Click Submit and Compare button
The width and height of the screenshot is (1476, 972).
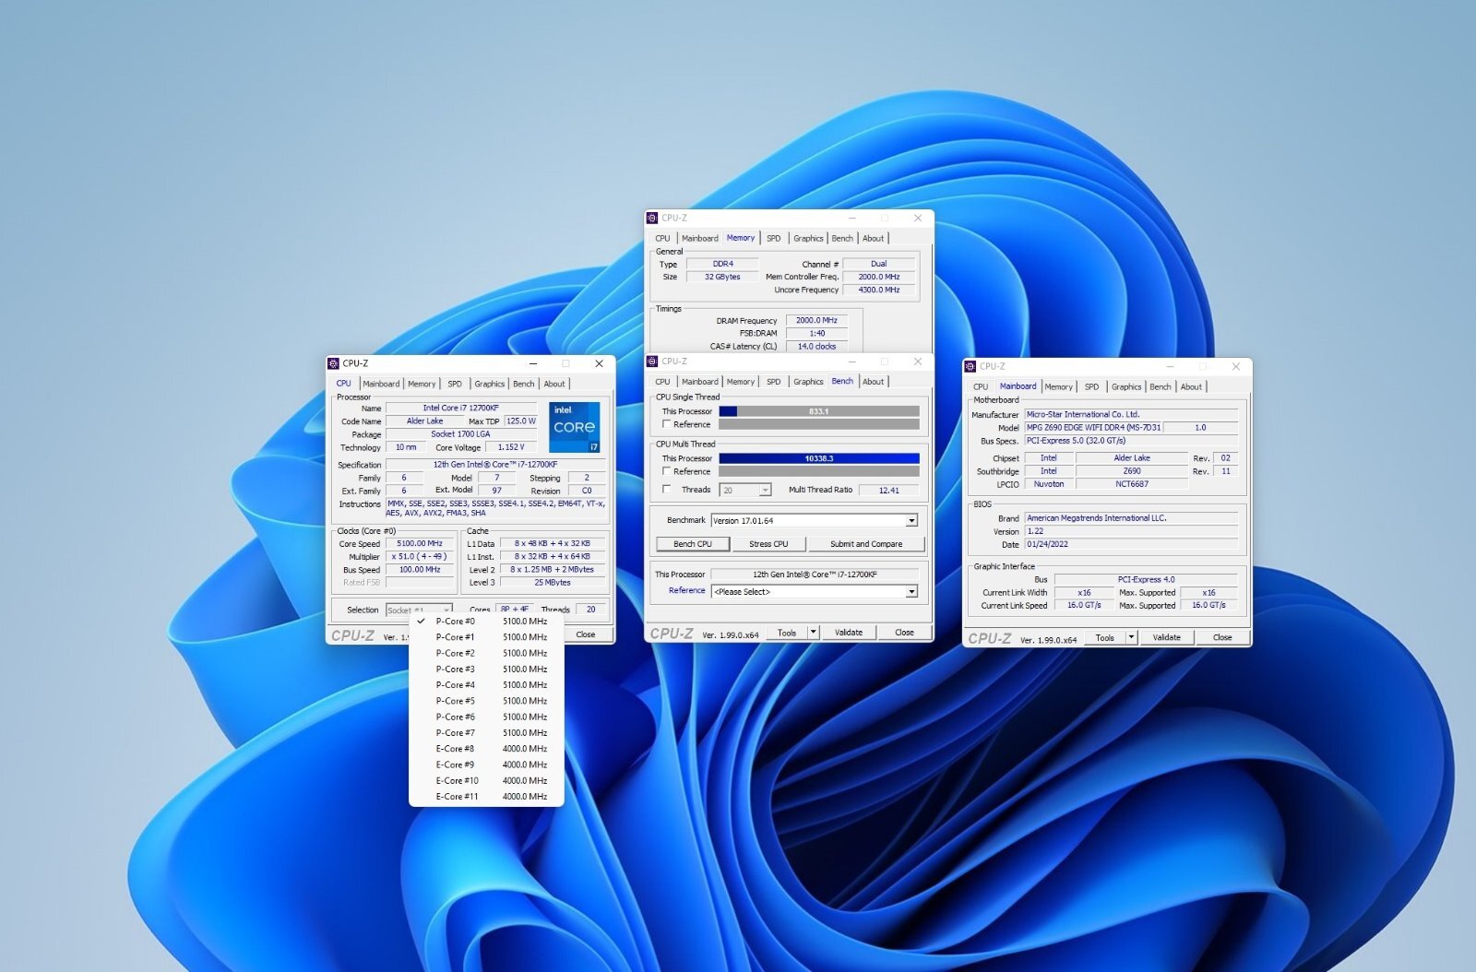pos(866,544)
